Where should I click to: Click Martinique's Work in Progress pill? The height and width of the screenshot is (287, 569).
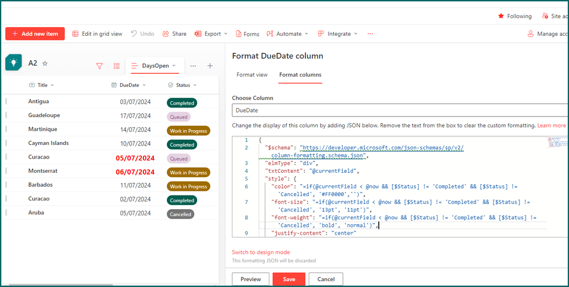(189, 131)
